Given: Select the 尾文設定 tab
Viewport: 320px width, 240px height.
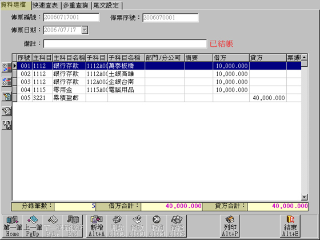Looking at the screenshot, I should click(106, 6).
